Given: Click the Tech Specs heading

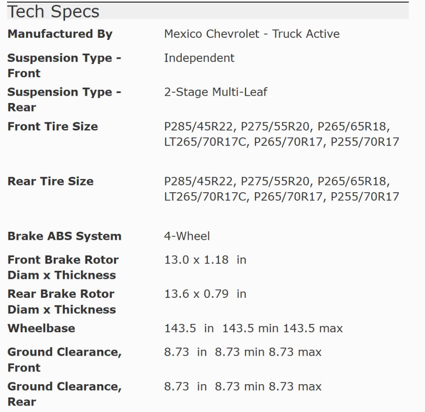Looking at the screenshot, I should click(53, 12).
